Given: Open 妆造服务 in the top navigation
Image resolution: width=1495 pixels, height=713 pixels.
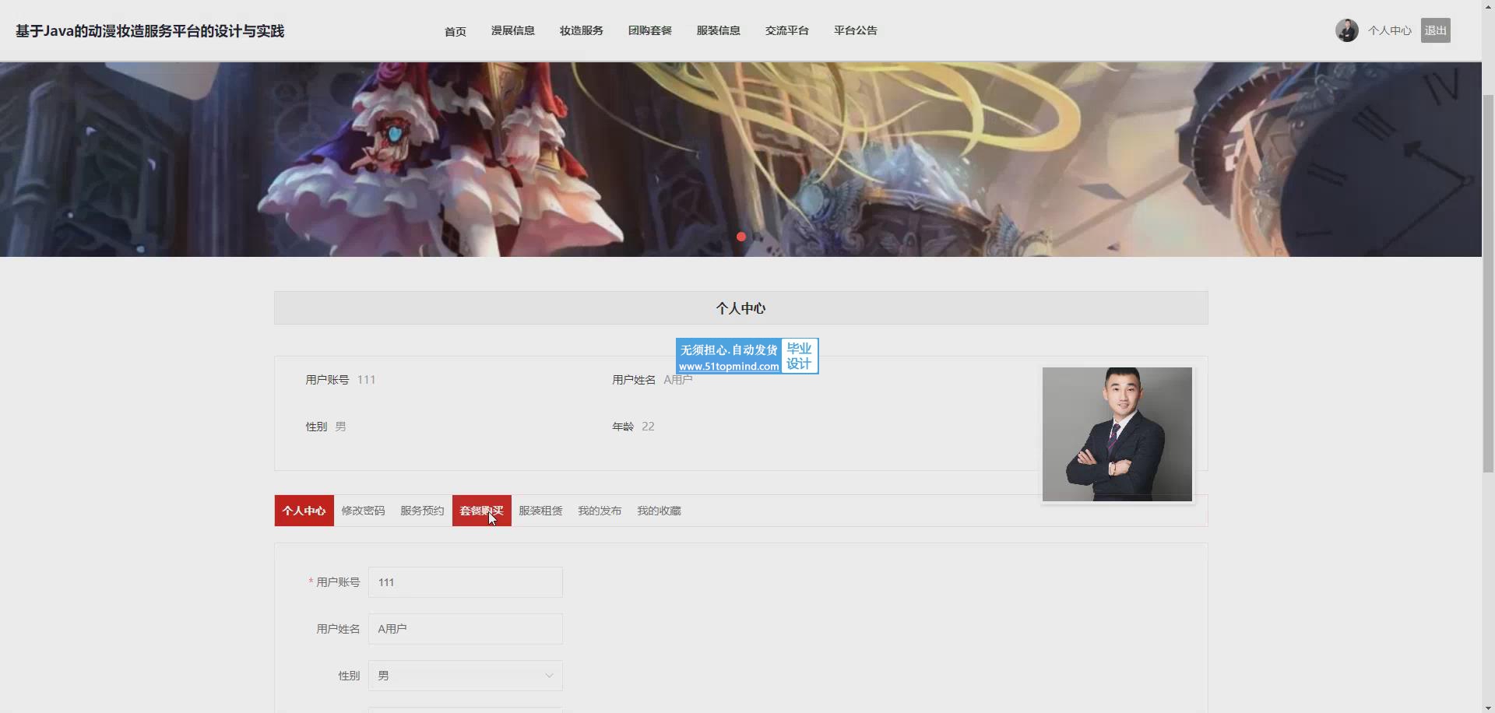Looking at the screenshot, I should [x=581, y=30].
